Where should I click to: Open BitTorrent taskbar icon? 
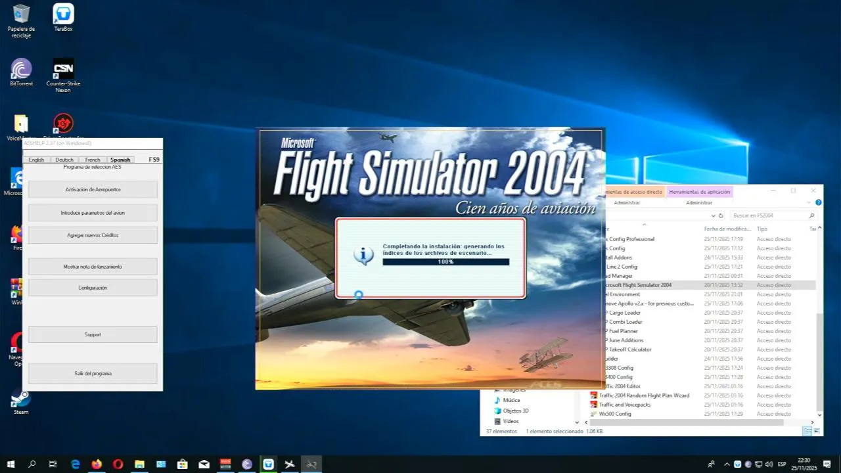(x=247, y=464)
